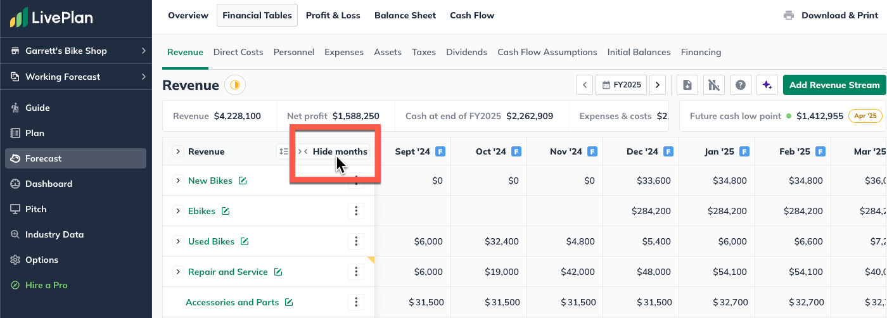Open the help question mark icon
Image resolution: width=887 pixels, height=318 pixels.
tap(741, 85)
